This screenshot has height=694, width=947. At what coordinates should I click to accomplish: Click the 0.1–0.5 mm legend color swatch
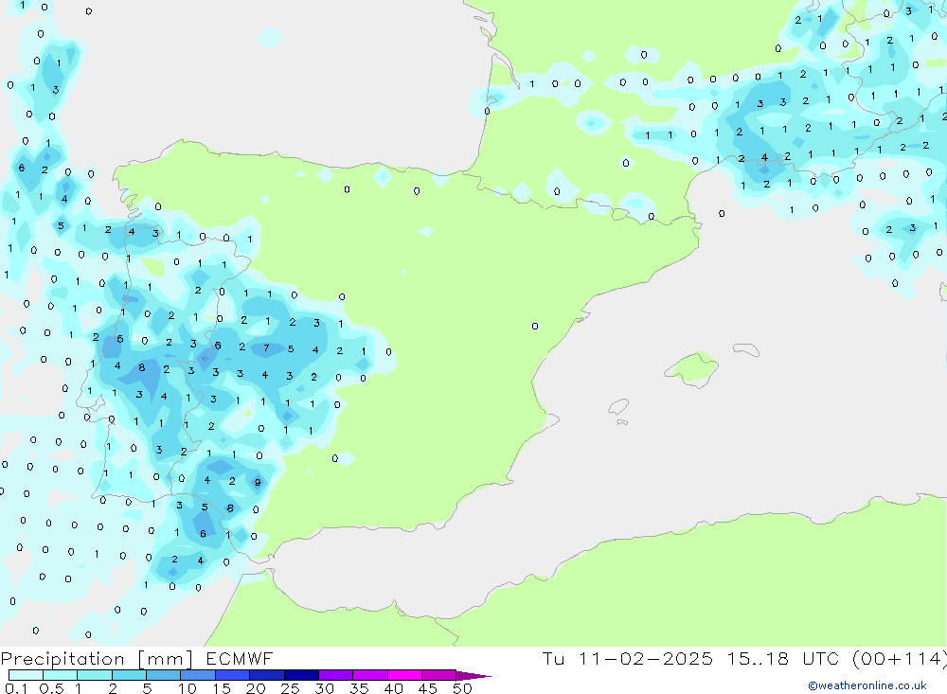[x=26, y=675]
